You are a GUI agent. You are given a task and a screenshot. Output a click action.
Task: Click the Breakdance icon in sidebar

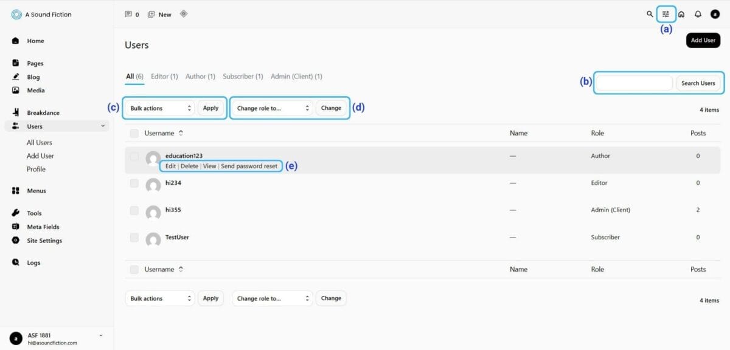(x=16, y=112)
